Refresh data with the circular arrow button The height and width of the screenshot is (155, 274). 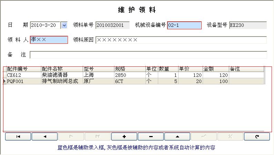(257, 137)
